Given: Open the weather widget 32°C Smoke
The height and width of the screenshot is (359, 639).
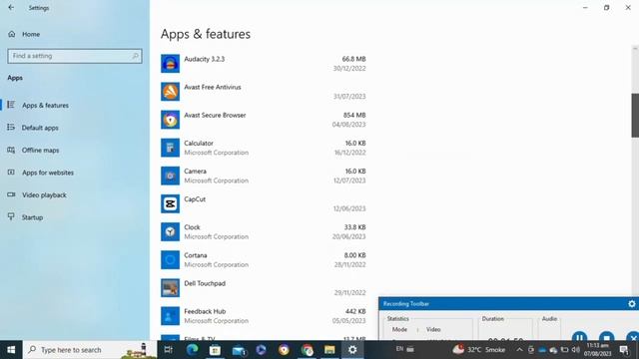Looking at the screenshot, I should click(x=479, y=350).
